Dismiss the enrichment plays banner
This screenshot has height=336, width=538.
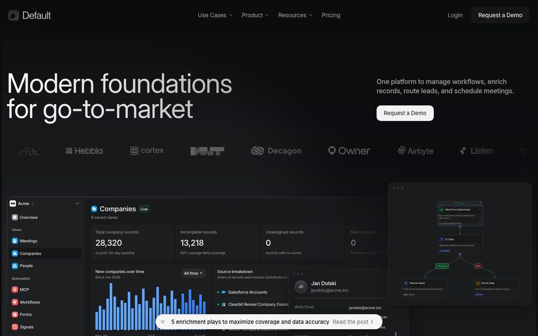(163, 322)
